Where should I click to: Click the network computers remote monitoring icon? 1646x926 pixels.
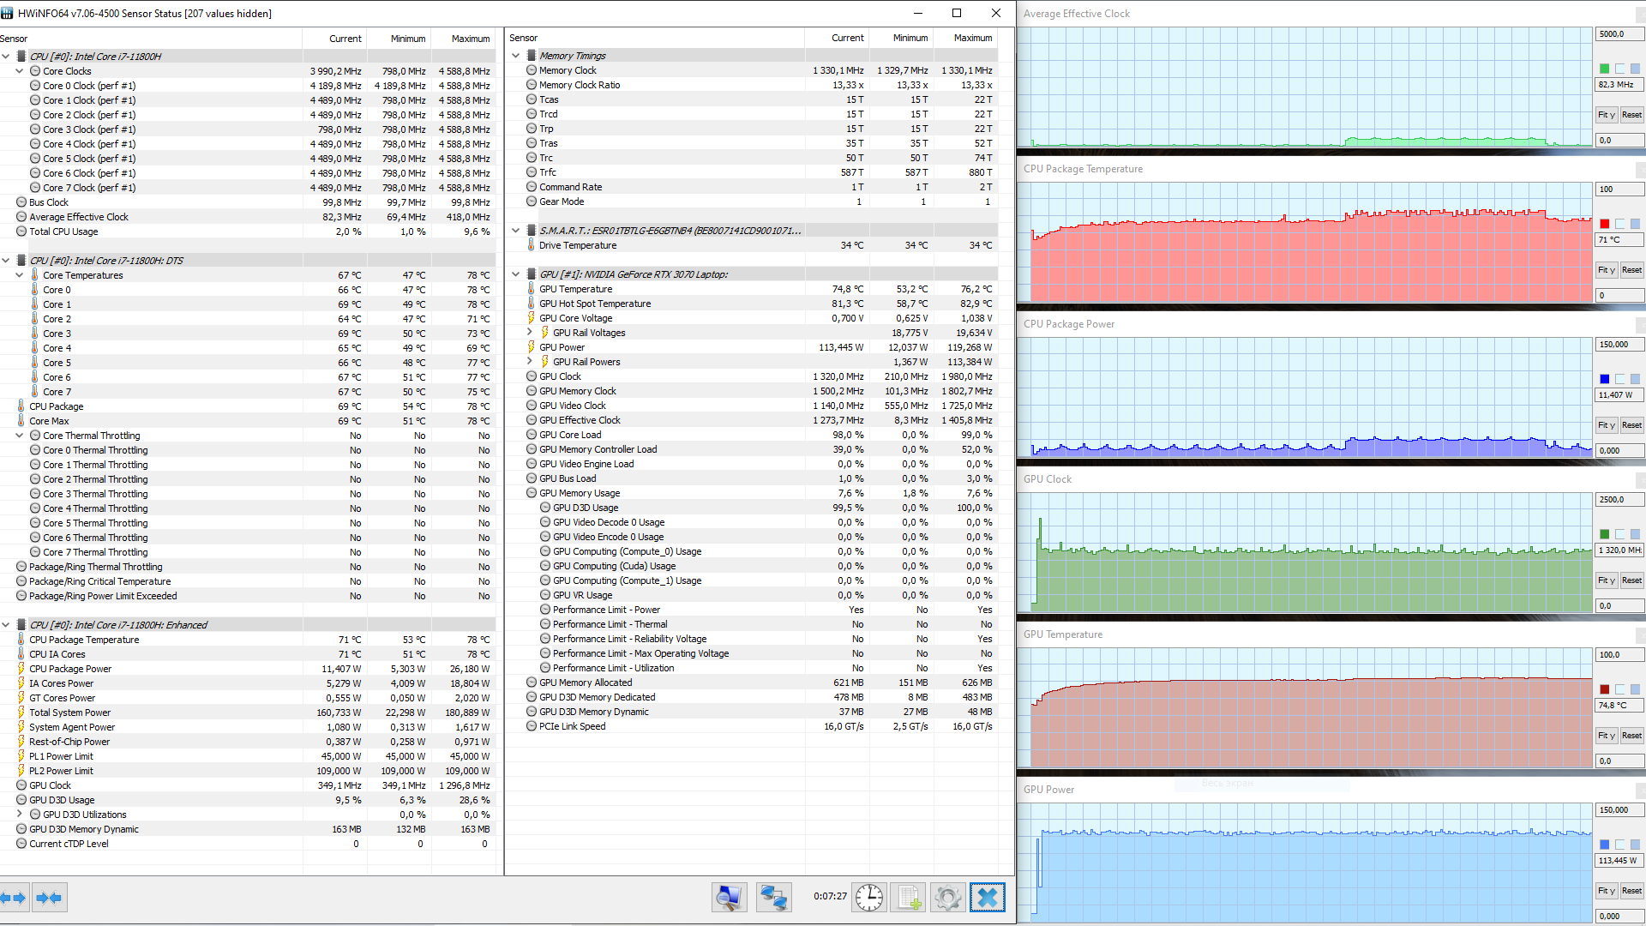point(773,898)
